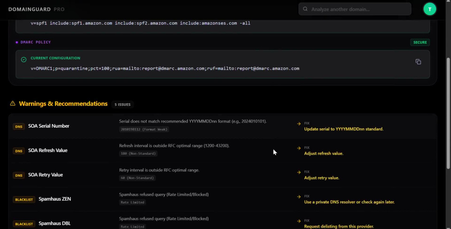
Task: Click the CURRENT CONFIGURATION heading
Action: (55, 58)
